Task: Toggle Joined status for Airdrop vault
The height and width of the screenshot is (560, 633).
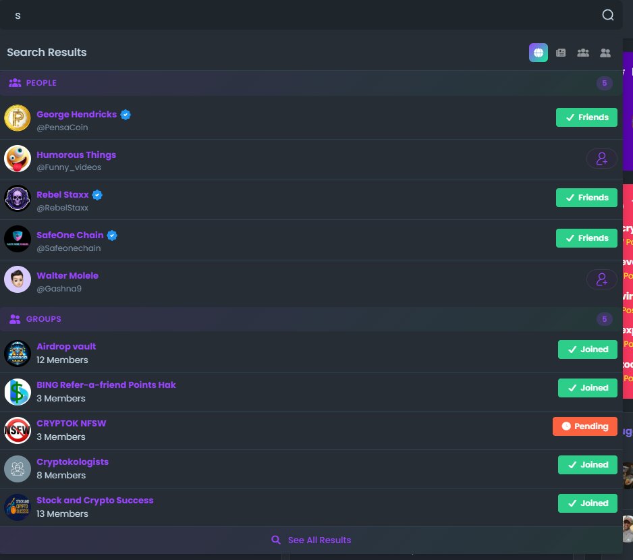Action: [587, 349]
